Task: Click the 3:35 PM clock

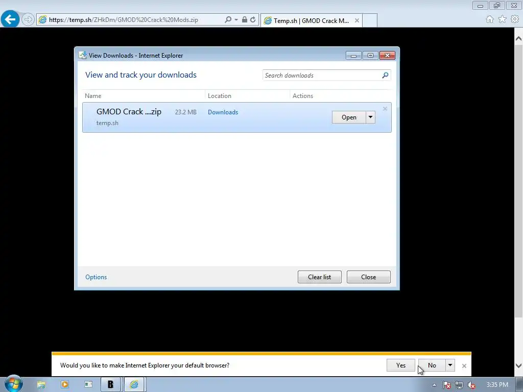Action: (497, 385)
